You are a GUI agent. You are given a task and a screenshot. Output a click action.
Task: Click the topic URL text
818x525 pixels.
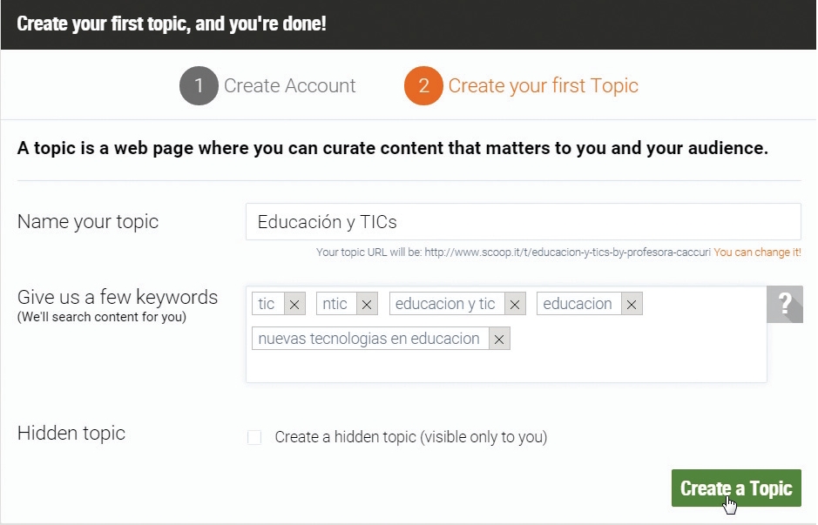[x=568, y=252]
